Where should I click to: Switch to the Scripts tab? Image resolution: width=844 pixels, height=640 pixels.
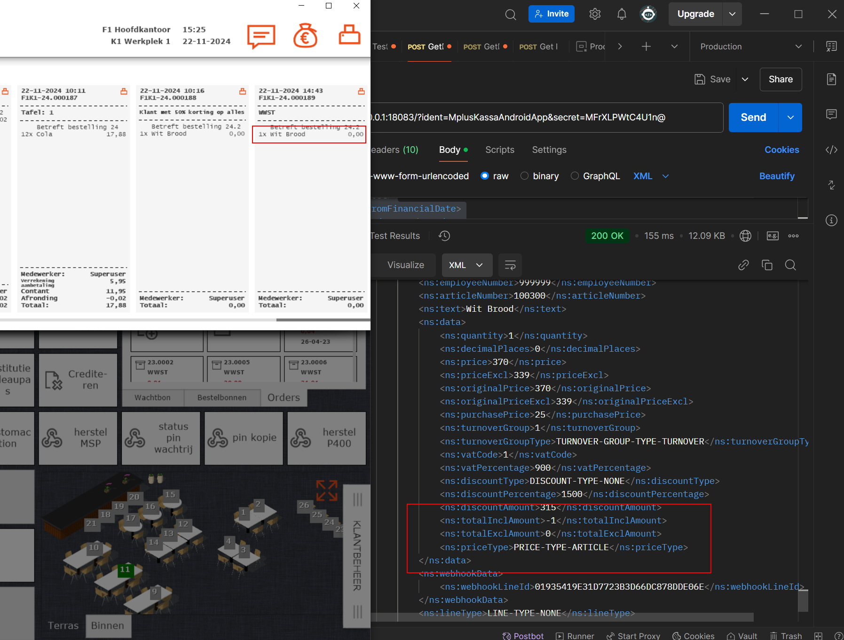click(500, 150)
